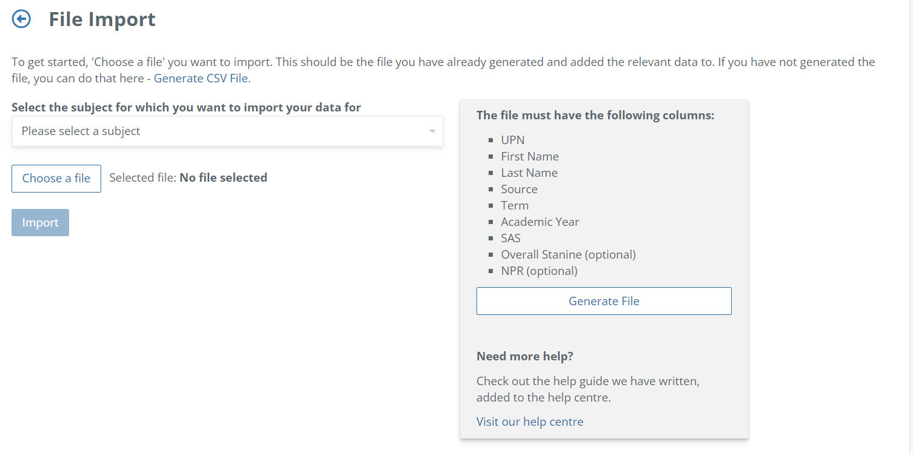Click the 'No file selected' status text
Viewport: 913px width, 453px height.
pyautogui.click(x=223, y=178)
